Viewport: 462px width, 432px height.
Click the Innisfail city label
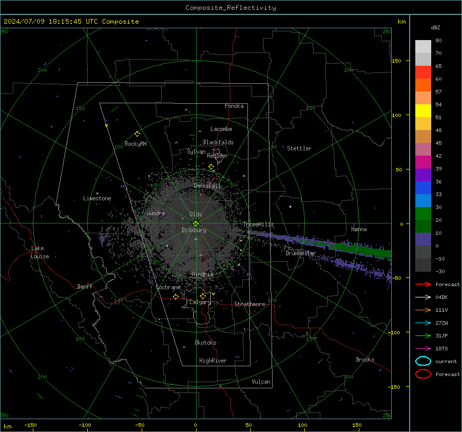pos(207,186)
